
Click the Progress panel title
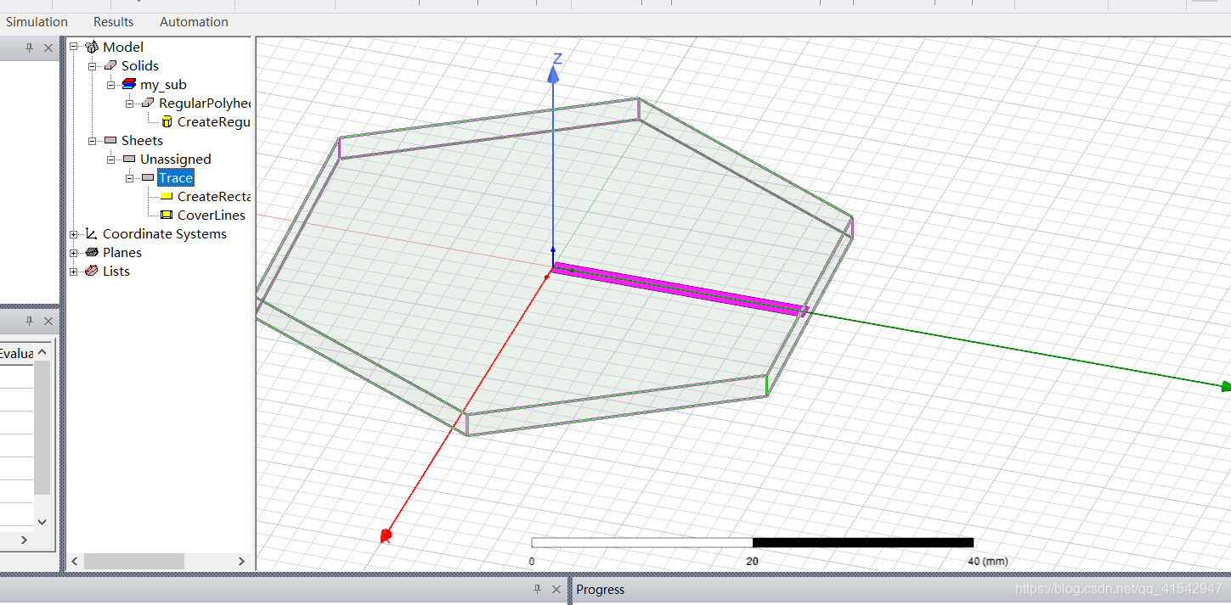point(600,589)
